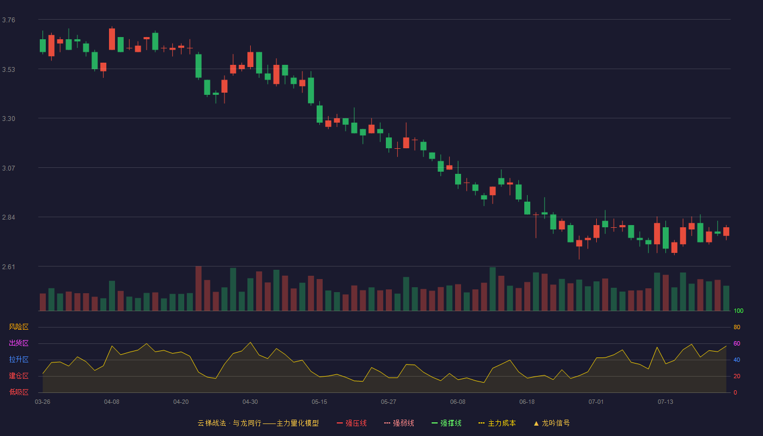
Task: Toggle the 云梯战法 · 与龙同行 legend entry
Action: (258, 423)
